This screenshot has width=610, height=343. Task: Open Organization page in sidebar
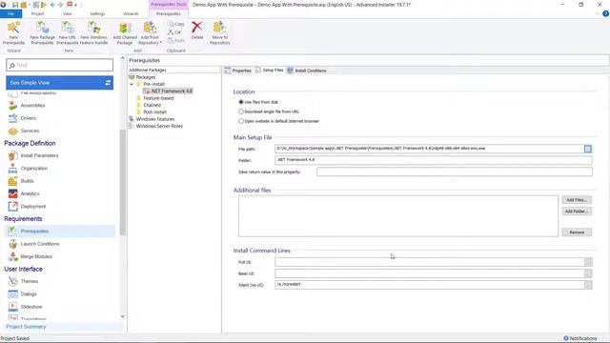click(x=34, y=169)
